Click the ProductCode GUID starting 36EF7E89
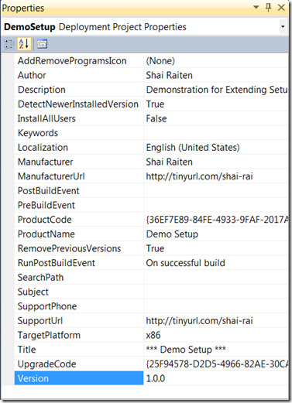The width and height of the screenshot is (292, 403). 216,220
